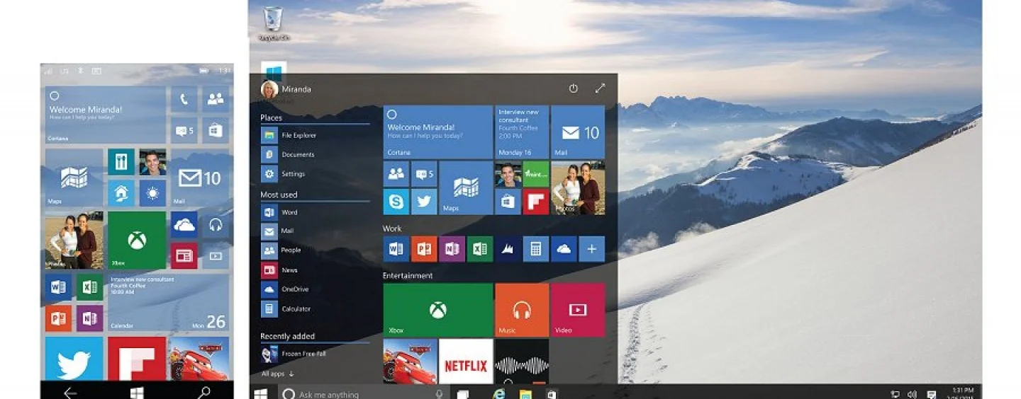The height and width of the screenshot is (399, 1021).
Task: Click the contact photo tile in Start menu
Action: pos(508,174)
